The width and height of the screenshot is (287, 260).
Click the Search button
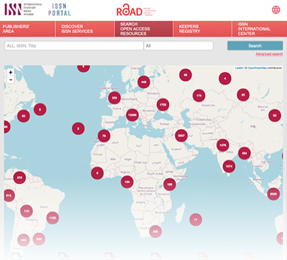[255, 45]
